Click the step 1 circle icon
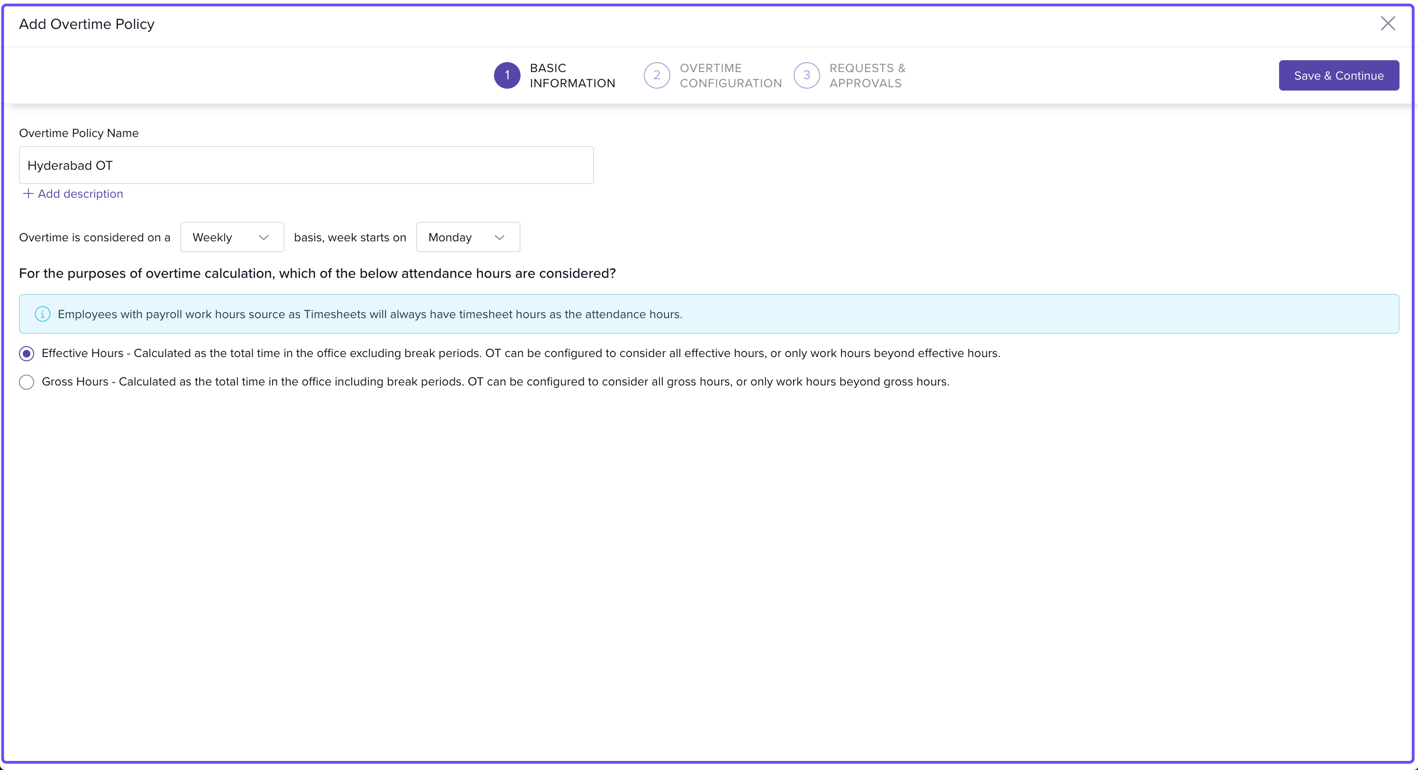 pos(506,75)
